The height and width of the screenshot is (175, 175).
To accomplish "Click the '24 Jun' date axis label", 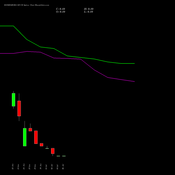I will [24, 167].
